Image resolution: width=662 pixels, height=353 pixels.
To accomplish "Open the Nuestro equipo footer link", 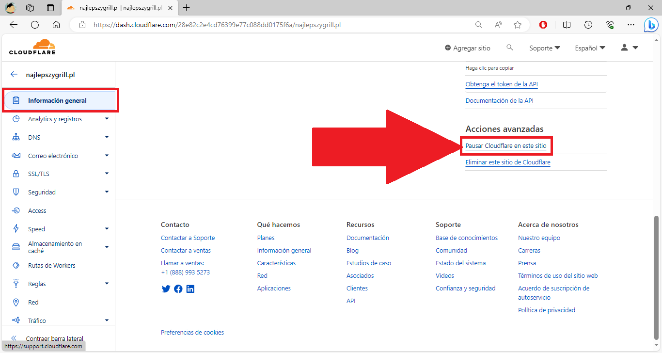I will (539, 238).
